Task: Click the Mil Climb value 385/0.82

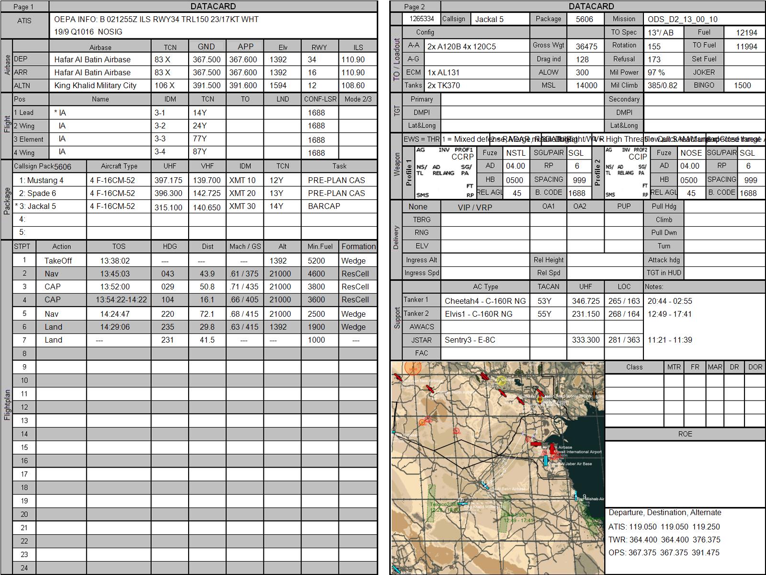Action: coord(662,86)
